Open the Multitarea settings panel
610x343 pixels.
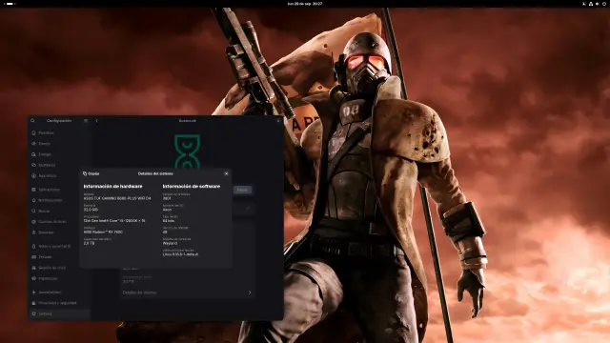click(59, 165)
